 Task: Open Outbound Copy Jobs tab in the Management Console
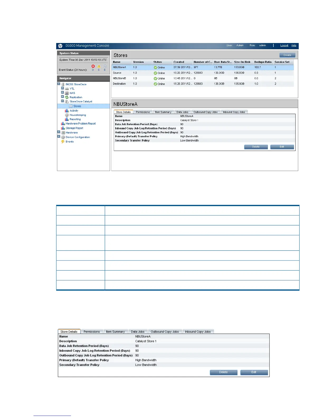tap(206, 112)
